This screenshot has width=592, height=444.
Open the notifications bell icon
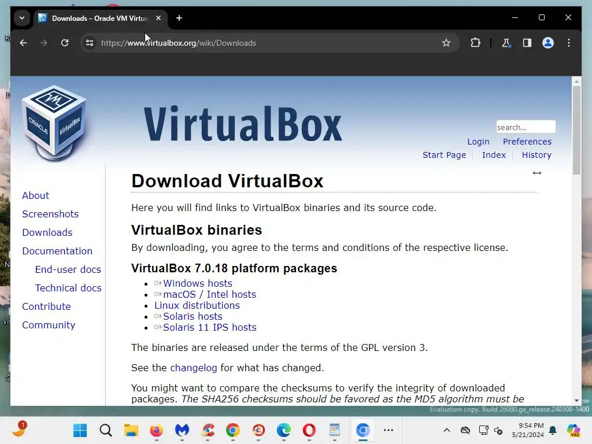553,430
